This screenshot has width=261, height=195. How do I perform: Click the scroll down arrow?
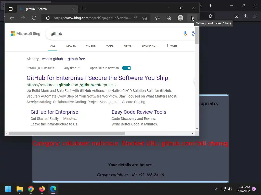click(197, 129)
